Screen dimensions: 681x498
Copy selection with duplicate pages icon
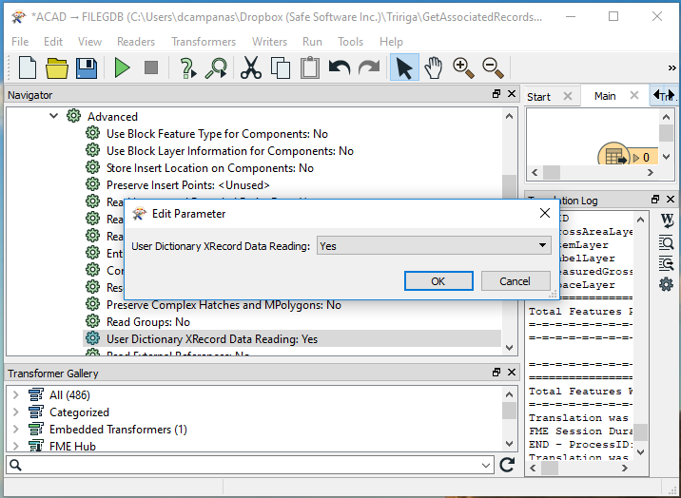281,68
